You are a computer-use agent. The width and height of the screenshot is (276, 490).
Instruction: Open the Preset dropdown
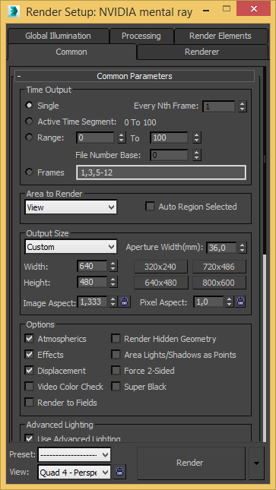(75, 455)
